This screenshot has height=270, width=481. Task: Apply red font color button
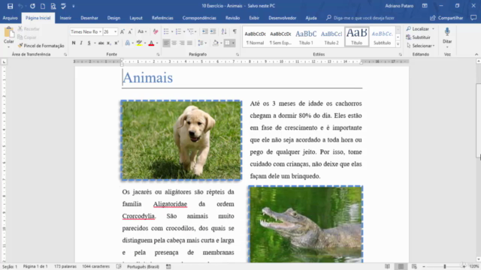pos(151,43)
